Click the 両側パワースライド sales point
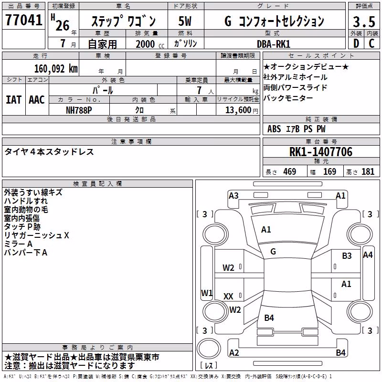This screenshot has width=382, height=382. coord(295,87)
